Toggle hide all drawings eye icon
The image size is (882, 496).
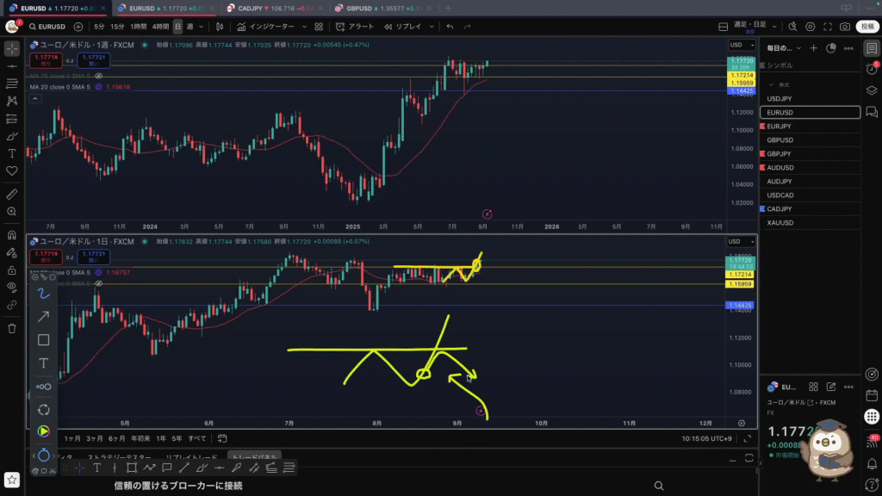[12, 288]
